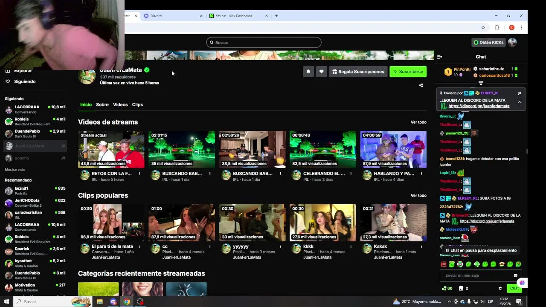Image resolution: width=546 pixels, height=307 pixels.
Task: Open options menu for 'kkkk' clip
Action: click(x=351, y=246)
